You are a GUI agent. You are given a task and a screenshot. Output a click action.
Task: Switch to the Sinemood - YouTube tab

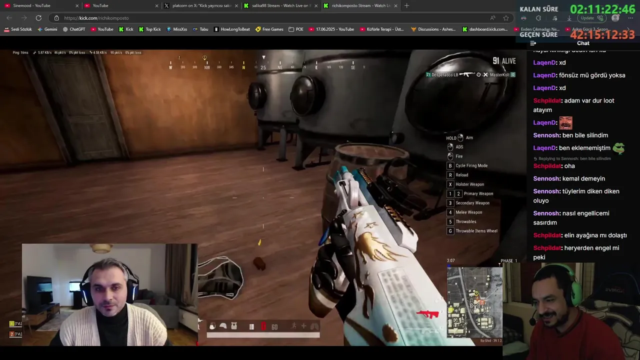41,5
